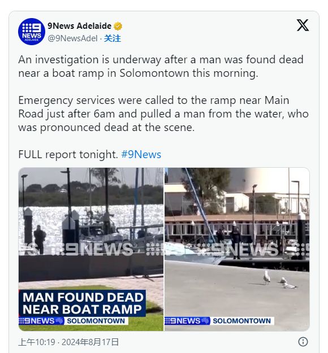Click the MAN FOUND DEAD headline banner
Viewport: 328px width, 353px height.
[83, 303]
